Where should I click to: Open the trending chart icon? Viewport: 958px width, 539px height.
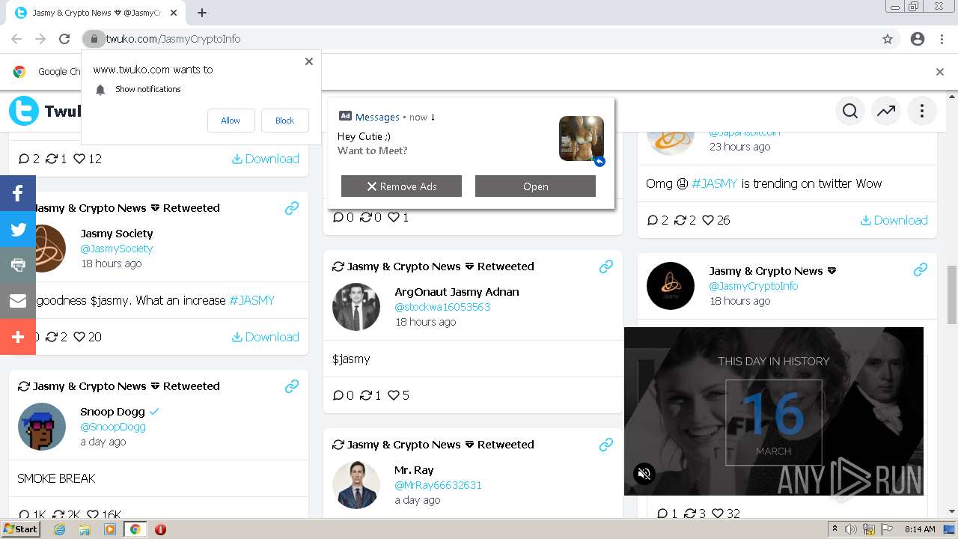click(x=886, y=112)
